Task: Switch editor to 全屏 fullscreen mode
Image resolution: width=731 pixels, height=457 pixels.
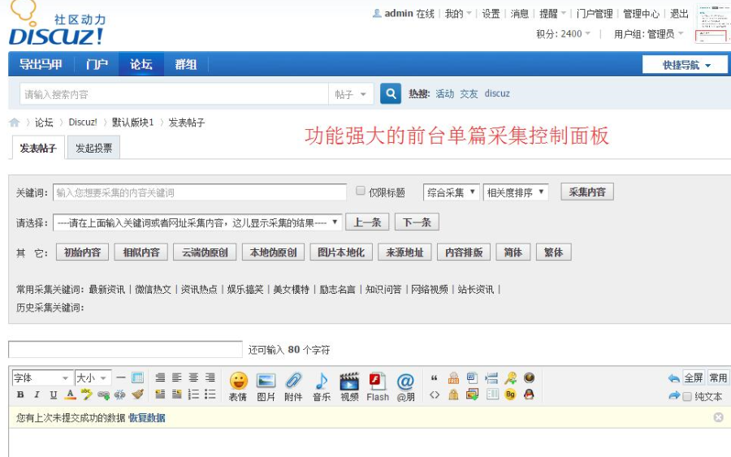Action: point(694,377)
